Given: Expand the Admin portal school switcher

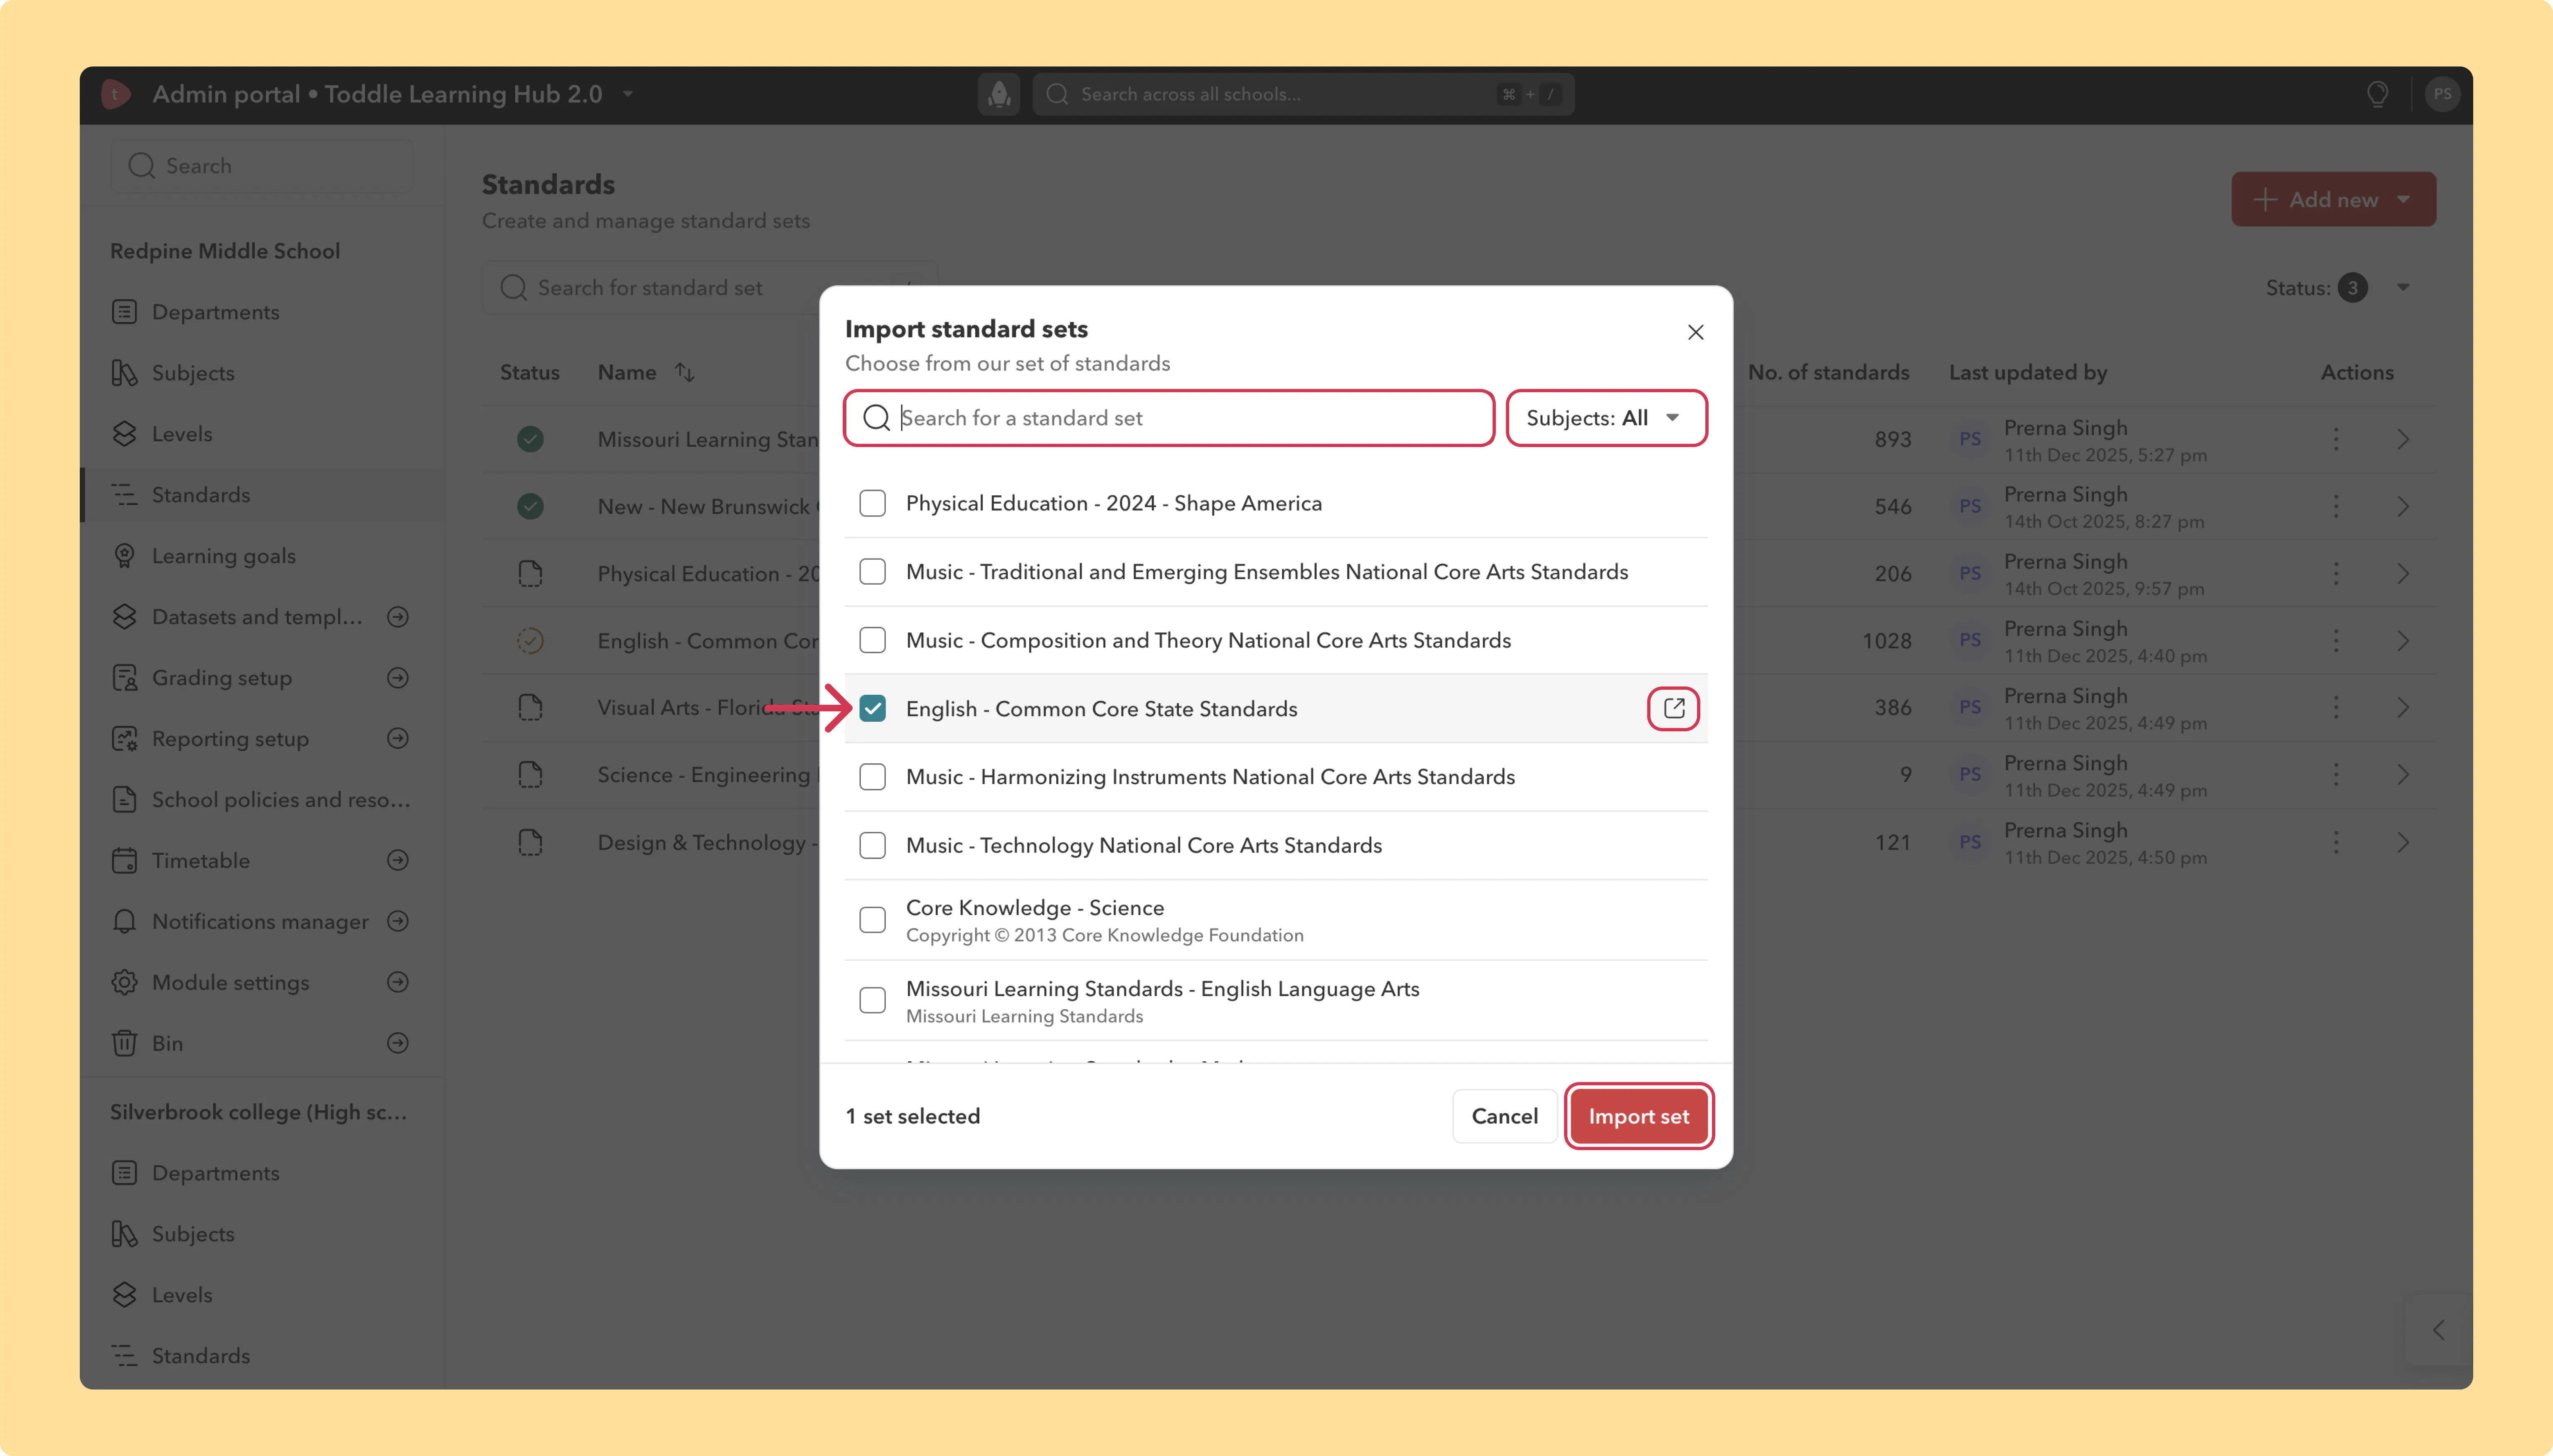Looking at the screenshot, I should point(628,94).
